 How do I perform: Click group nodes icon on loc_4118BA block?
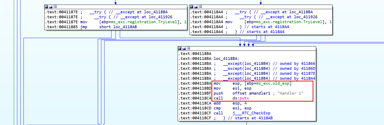coord(188,48)
